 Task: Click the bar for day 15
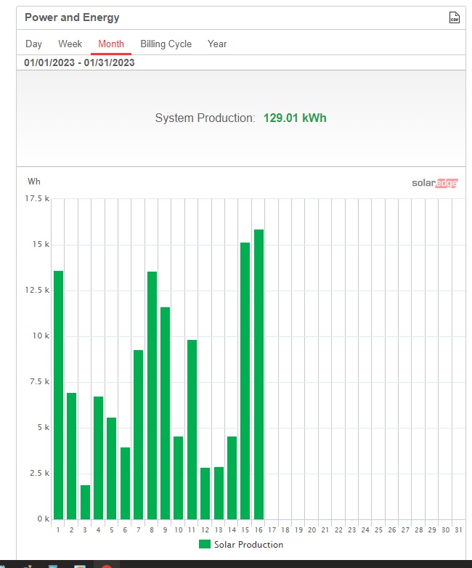pyautogui.click(x=245, y=381)
